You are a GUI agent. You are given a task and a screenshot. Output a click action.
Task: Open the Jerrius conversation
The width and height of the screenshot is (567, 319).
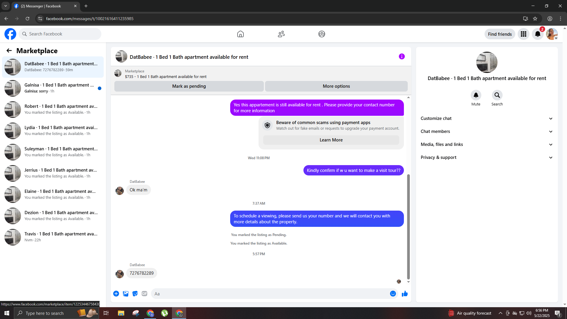pos(53,173)
